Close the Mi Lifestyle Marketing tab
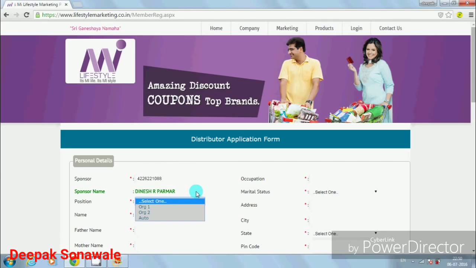 (66, 4)
